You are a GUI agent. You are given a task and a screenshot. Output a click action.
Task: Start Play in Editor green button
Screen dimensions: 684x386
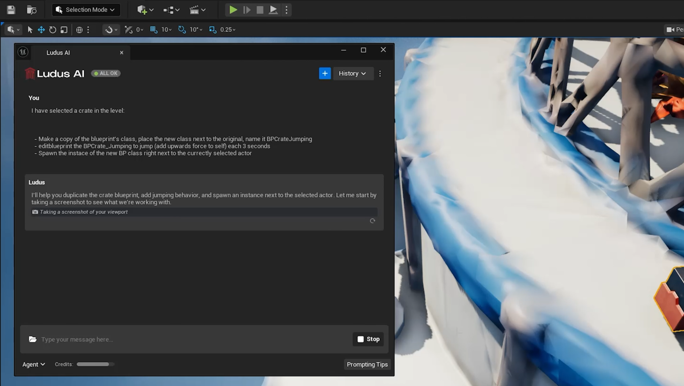[233, 10]
